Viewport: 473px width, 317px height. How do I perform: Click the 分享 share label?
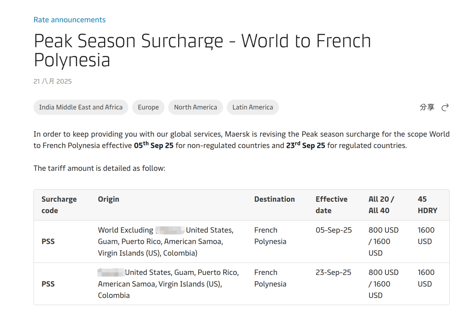click(x=427, y=107)
